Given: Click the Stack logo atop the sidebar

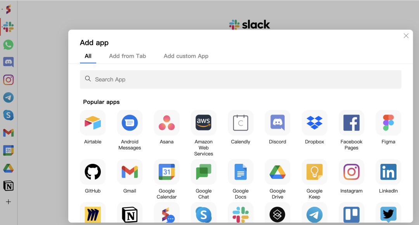Looking at the screenshot, I should point(8,9).
